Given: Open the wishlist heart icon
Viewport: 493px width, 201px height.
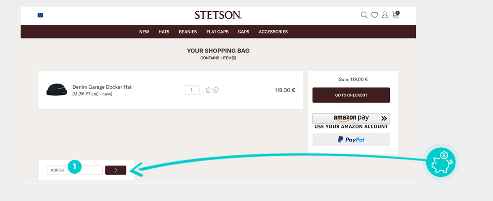Looking at the screenshot, I should click(x=374, y=15).
